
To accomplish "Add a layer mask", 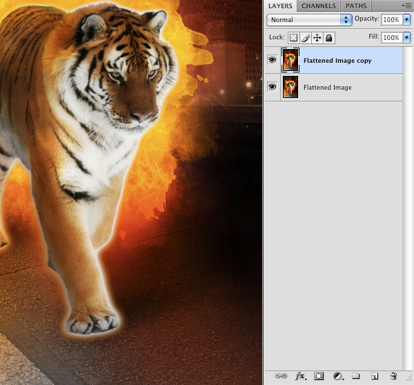I will [319, 376].
